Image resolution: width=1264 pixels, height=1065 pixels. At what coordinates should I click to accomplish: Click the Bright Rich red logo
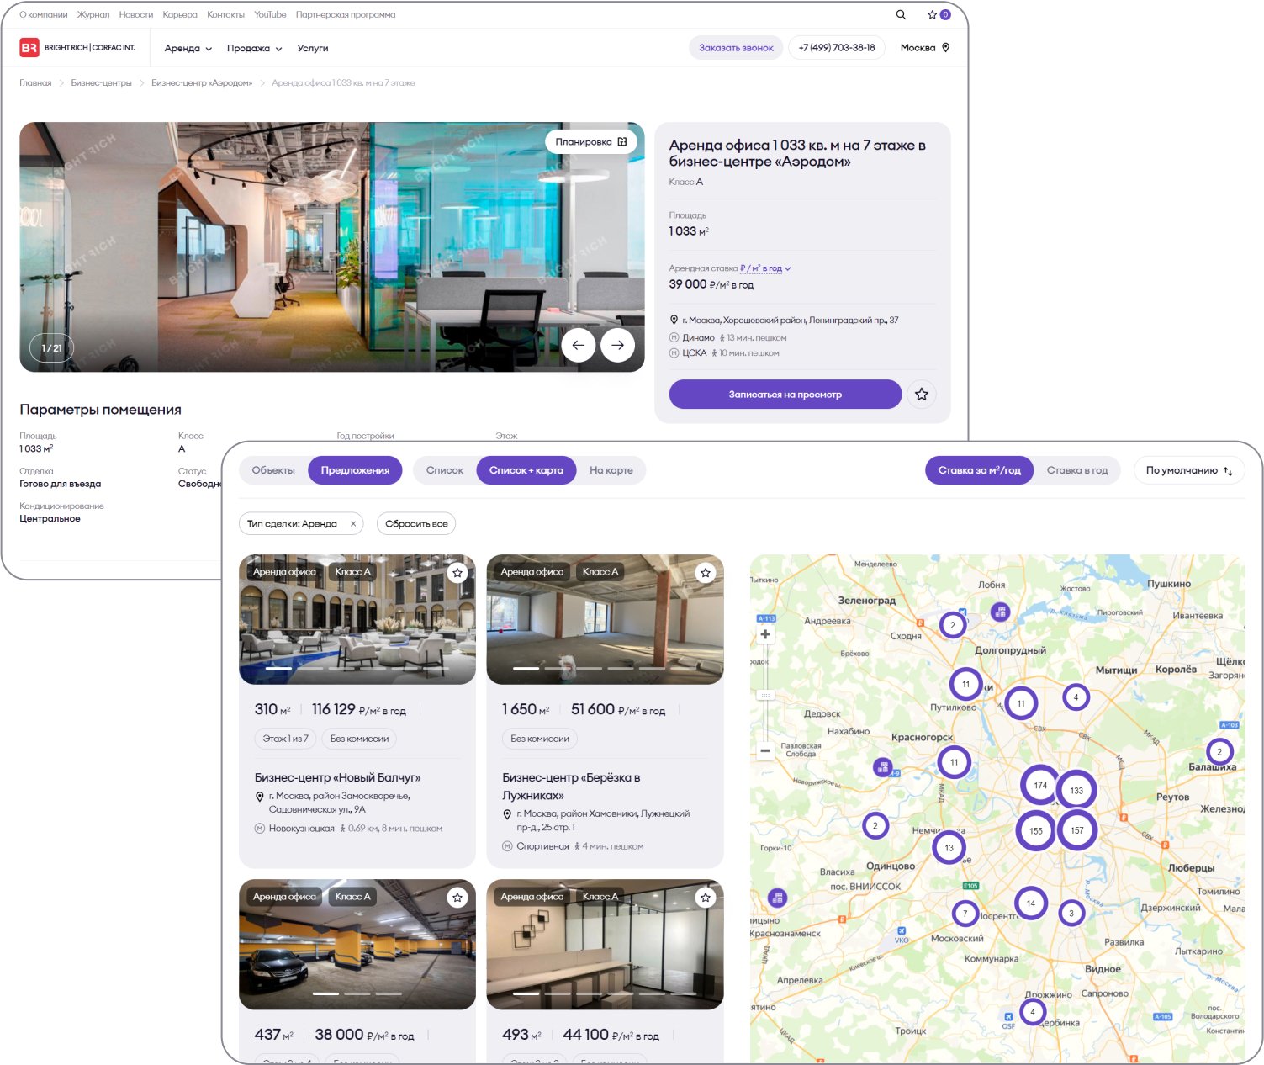[x=29, y=48]
